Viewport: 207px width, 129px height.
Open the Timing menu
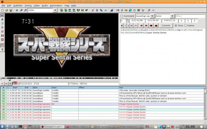coord(28,6)
